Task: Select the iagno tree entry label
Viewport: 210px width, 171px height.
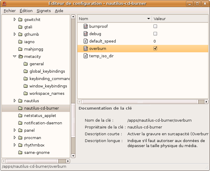Action: click(29, 42)
